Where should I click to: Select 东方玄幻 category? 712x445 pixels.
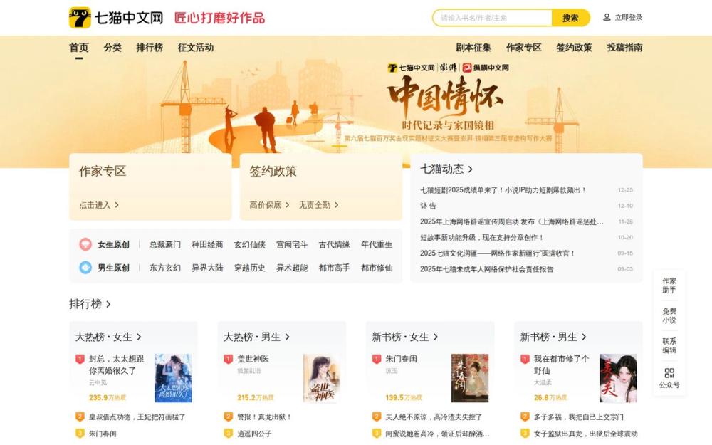point(165,268)
